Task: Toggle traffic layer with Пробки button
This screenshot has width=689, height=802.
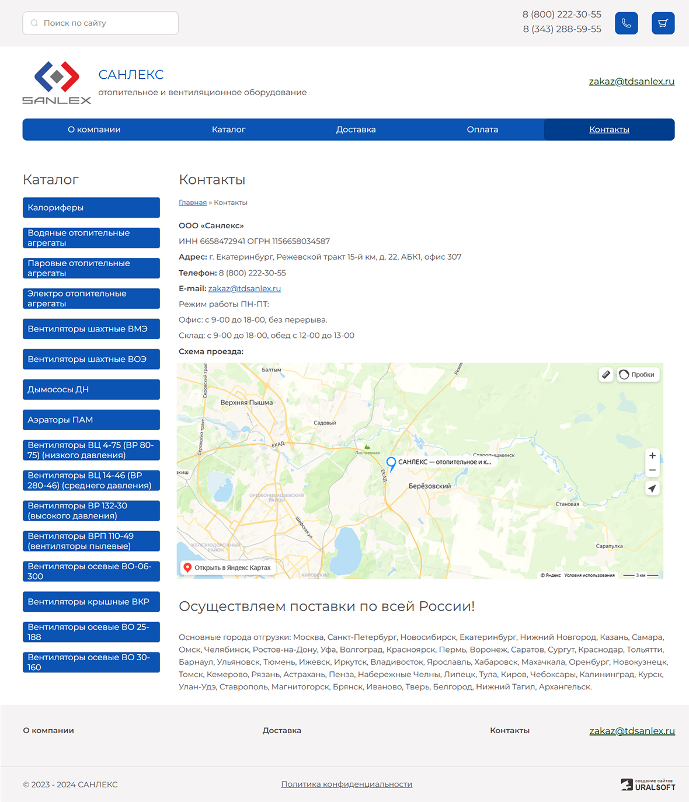Action: pos(638,375)
